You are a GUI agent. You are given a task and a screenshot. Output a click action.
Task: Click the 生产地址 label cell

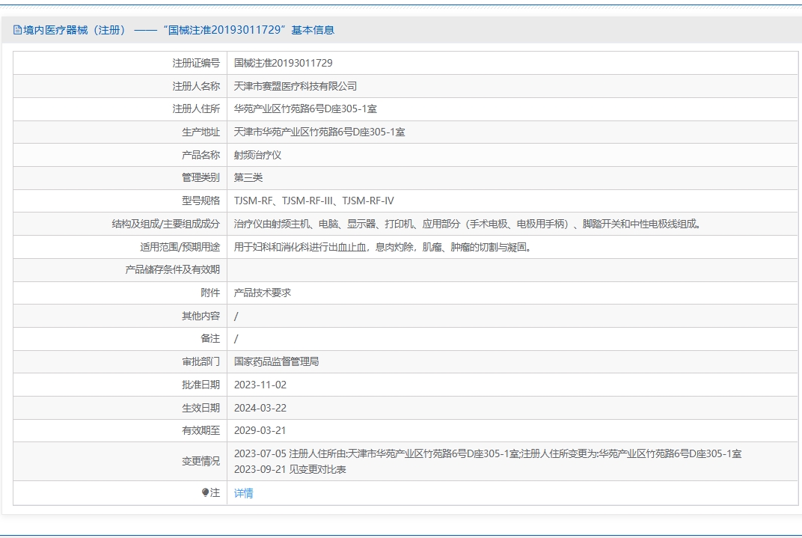tap(120, 132)
